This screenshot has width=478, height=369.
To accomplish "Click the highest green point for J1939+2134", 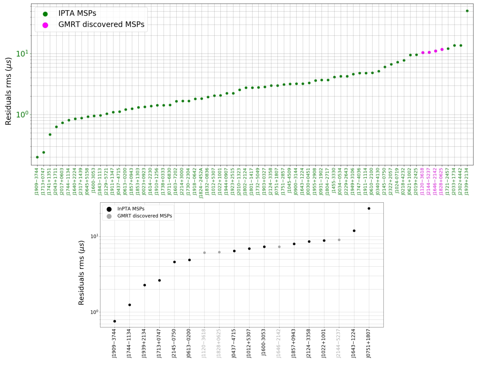I will tap(468, 11).
